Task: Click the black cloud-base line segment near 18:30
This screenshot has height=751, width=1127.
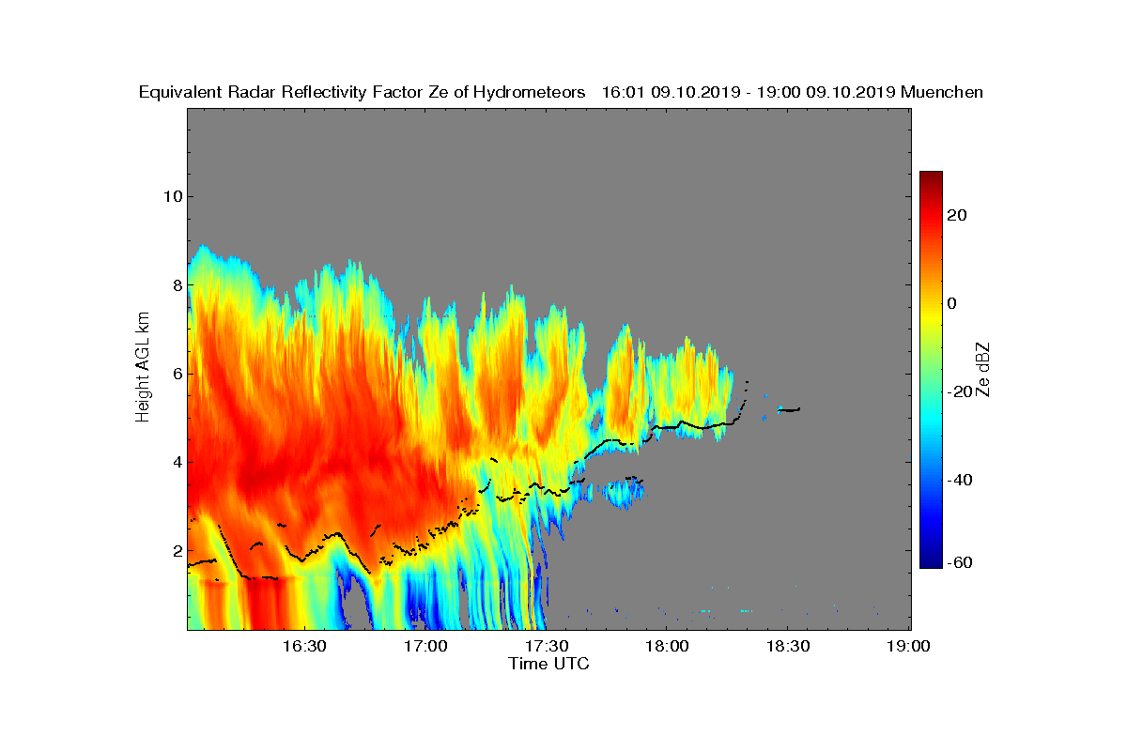Action: tap(789, 409)
